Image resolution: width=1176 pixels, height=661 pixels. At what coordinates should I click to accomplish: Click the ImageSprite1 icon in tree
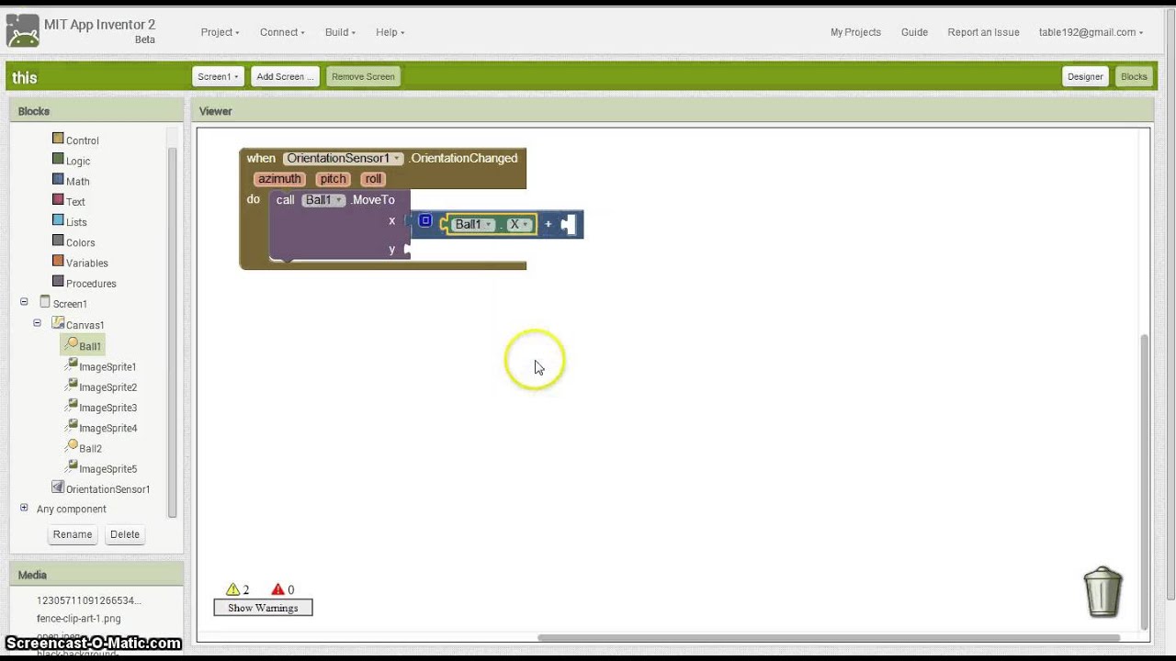point(71,364)
